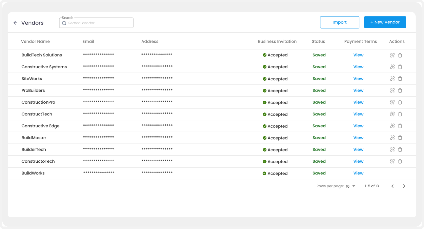View payment terms for BuildWorks

pyautogui.click(x=358, y=173)
